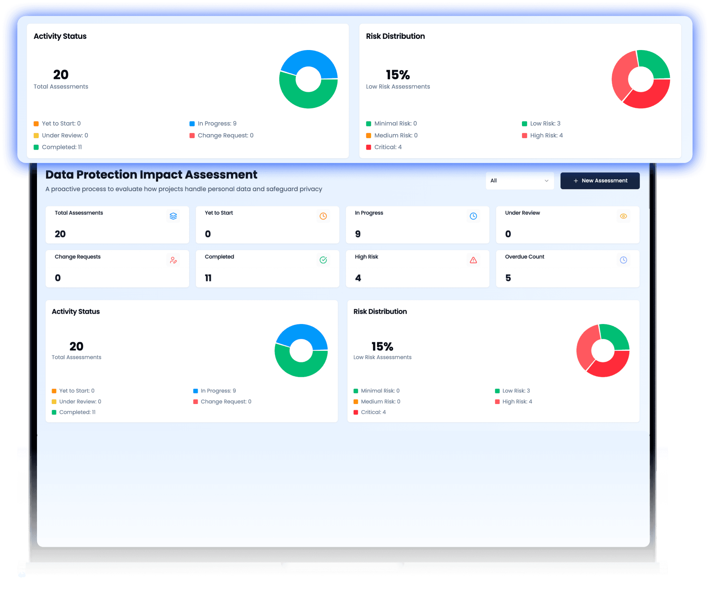
Task: Click the New Assessment button
Action: pyautogui.click(x=600, y=181)
